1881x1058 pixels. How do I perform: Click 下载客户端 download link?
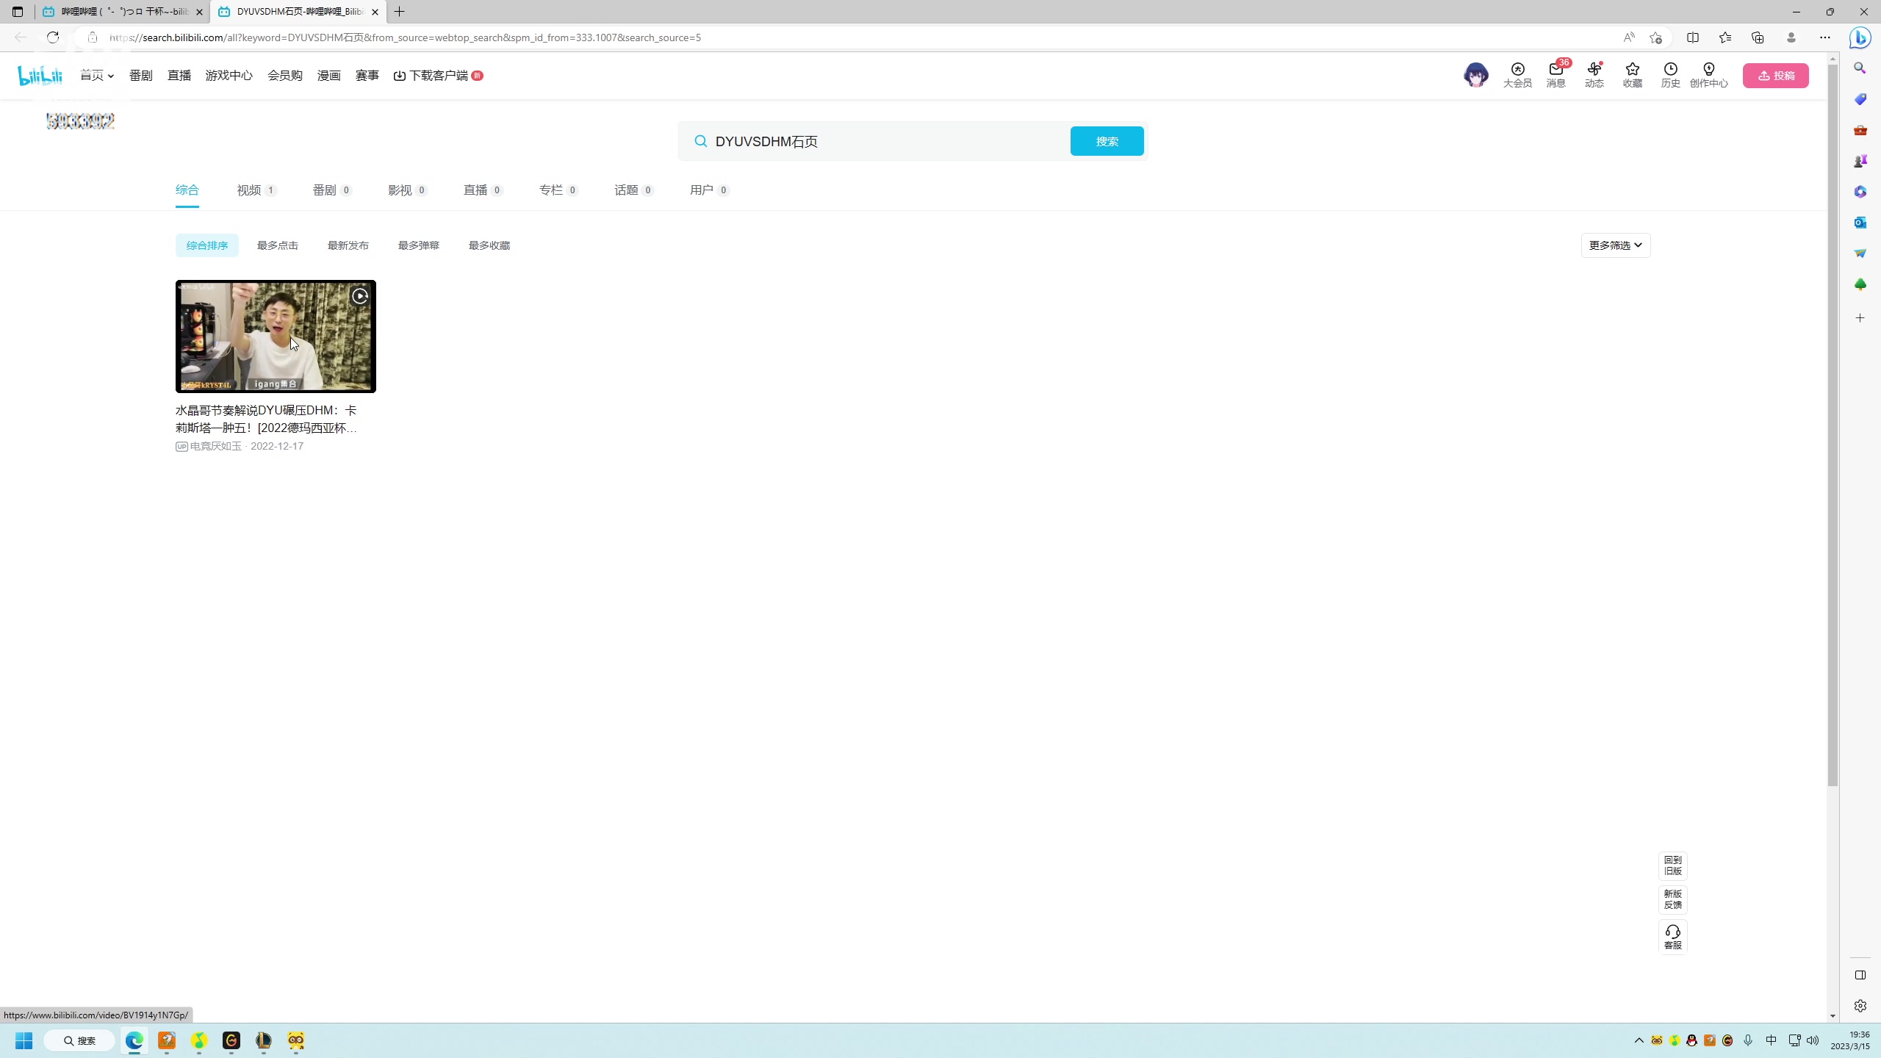438,75
